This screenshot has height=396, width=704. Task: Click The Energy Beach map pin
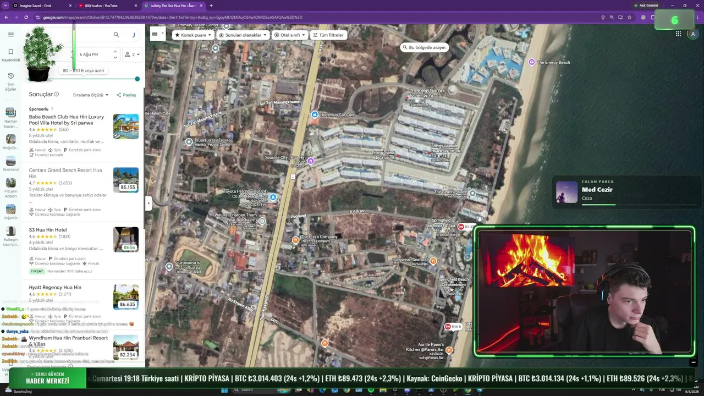coord(531,62)
